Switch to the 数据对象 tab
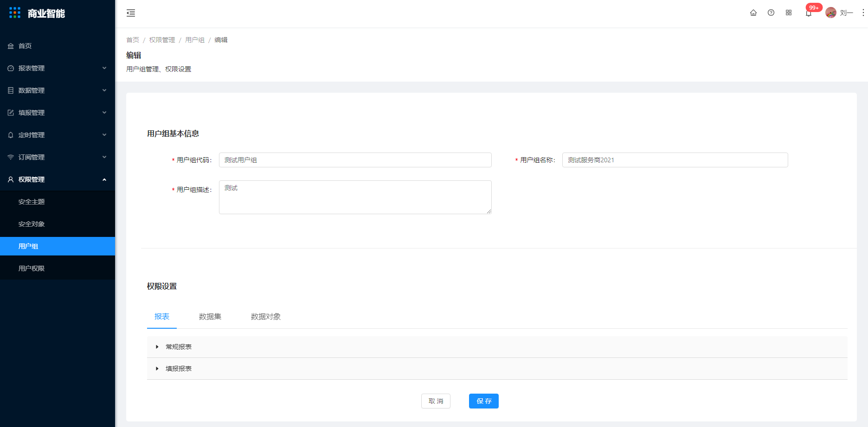The width and height of the screenshot is (868, 427). [266, 317]
